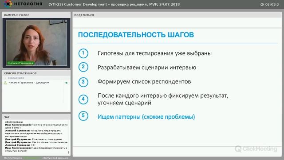
Task: Click the chat message containing ++
Action: pos(20,145)
